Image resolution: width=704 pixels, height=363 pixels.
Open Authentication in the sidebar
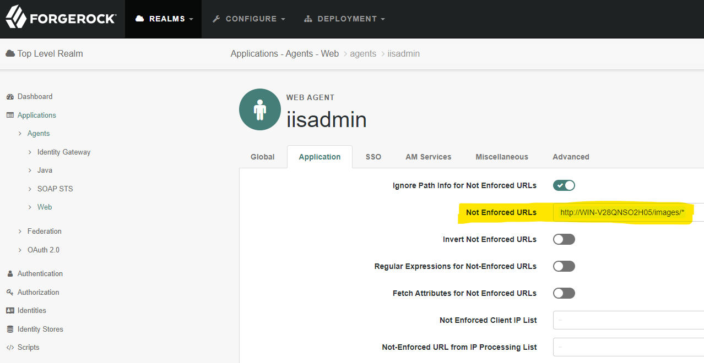click(40, 274)
